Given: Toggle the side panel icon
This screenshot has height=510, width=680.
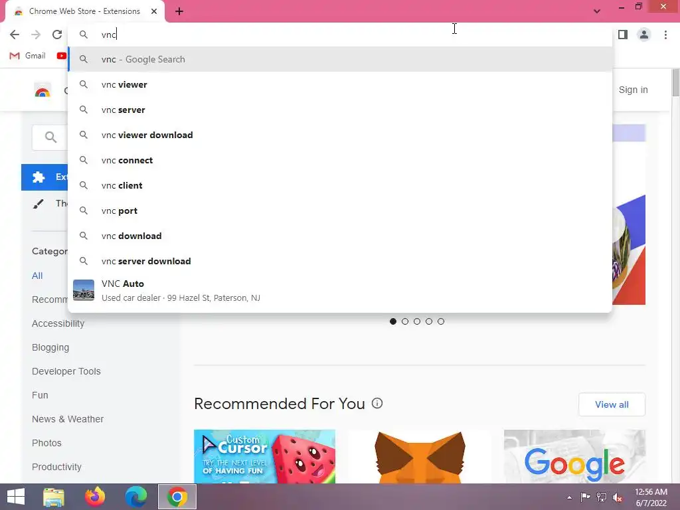Looking at the screenshot, I should click(x=623, y=35).
